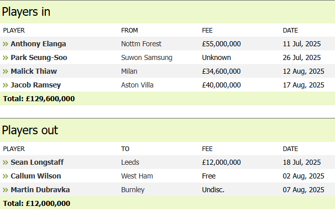The height and width of the screenshot is (209, 335).
Task: Open the Sean Longstaff player link
Action: click(x=37, y=162)
